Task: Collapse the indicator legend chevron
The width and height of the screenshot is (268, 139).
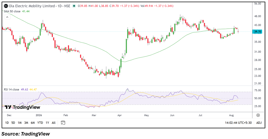Action: [7, 17]
